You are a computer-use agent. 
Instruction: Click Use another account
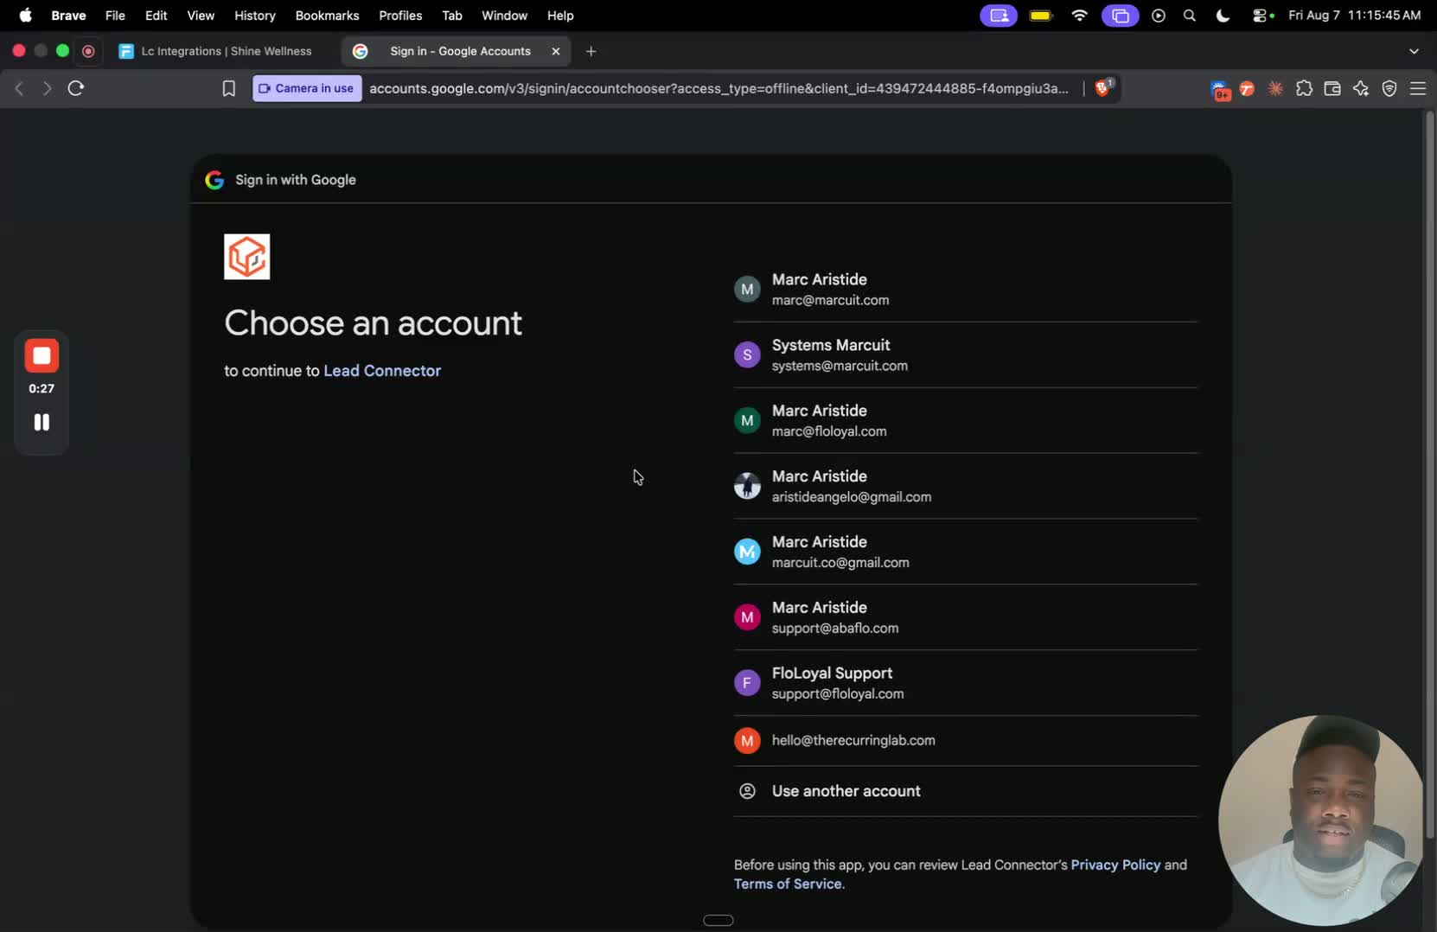[x=966, y=791]
